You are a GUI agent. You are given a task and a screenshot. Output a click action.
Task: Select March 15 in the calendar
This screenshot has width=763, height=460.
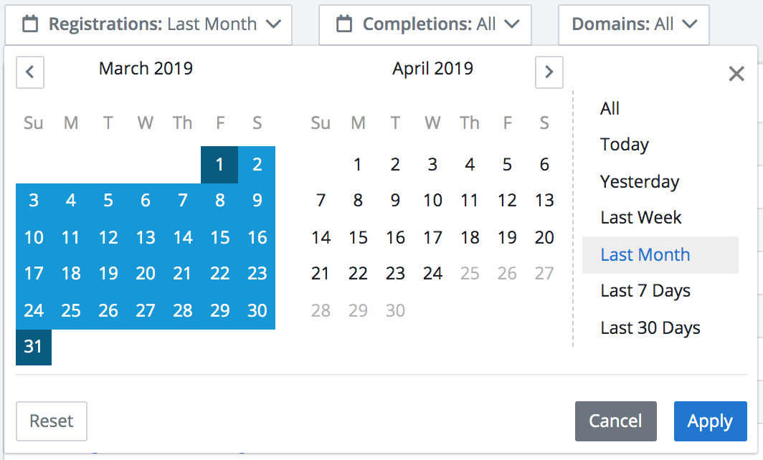tap(220, 237)
